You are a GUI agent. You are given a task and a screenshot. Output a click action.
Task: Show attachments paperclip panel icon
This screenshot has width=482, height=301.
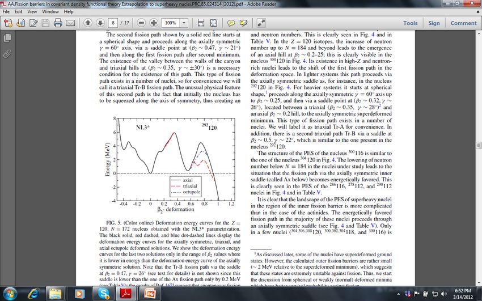pyautogui.click(x=7, y=54)
